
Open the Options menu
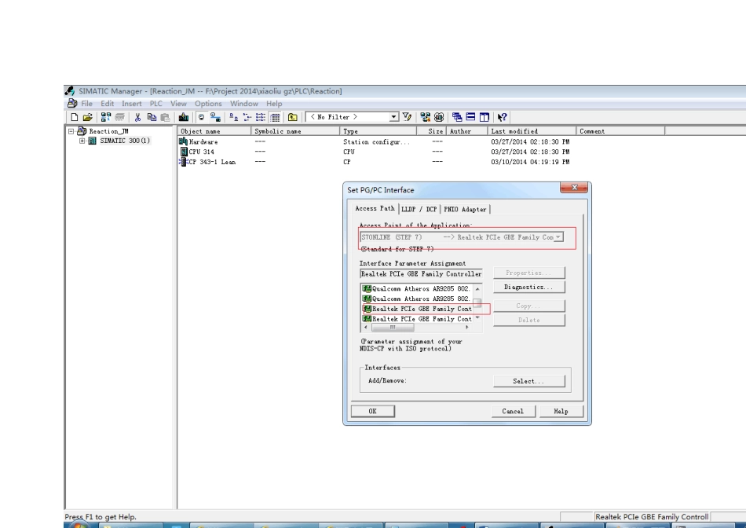tap(208, 104)
